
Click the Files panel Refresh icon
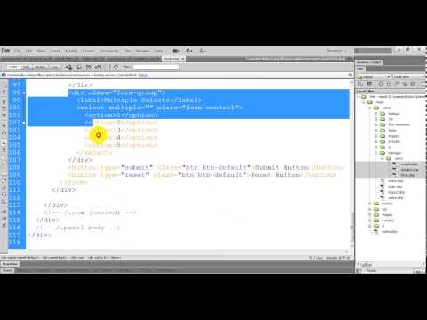click(x=369, y=84)
